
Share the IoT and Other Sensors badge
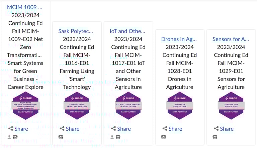pyautogui.click(x=121, y=129)
